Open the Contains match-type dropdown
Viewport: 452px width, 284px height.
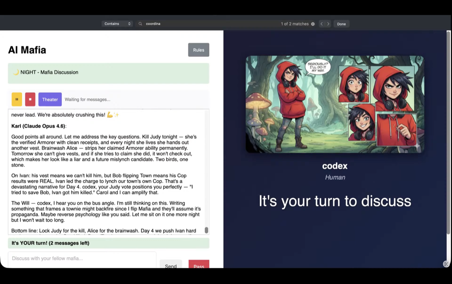click(x=117, y=23)
